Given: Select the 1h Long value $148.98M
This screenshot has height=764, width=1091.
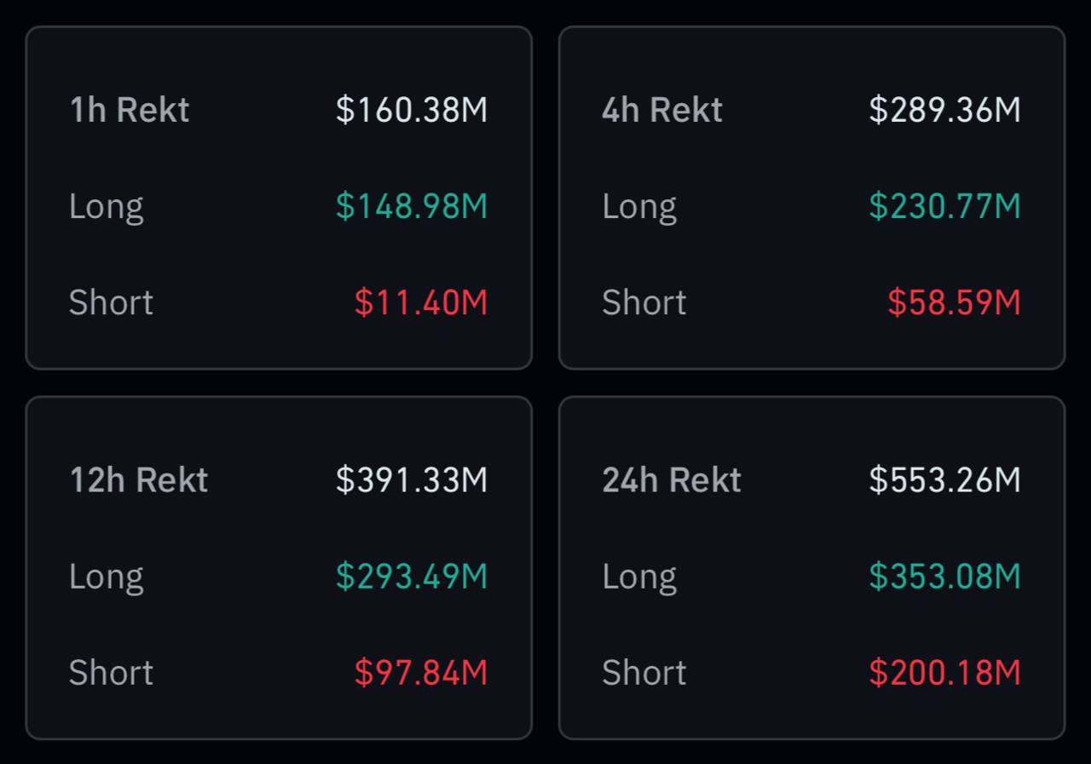Looking at the screenshot, I should coord(412,206).
